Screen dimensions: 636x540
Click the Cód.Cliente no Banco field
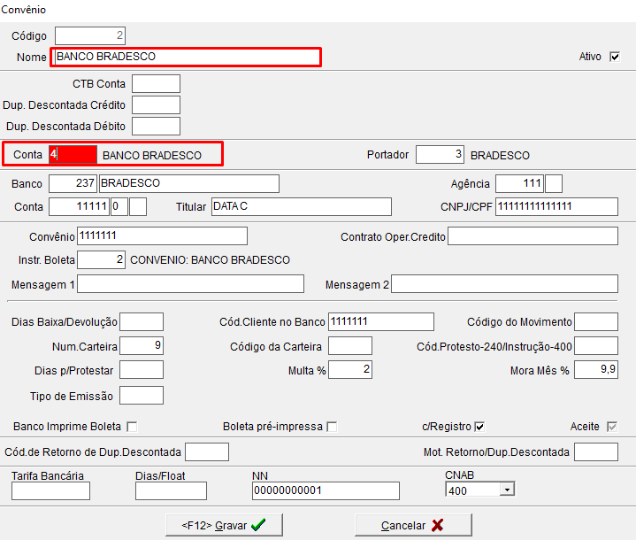pyautogui.click(x=381, y=322)
